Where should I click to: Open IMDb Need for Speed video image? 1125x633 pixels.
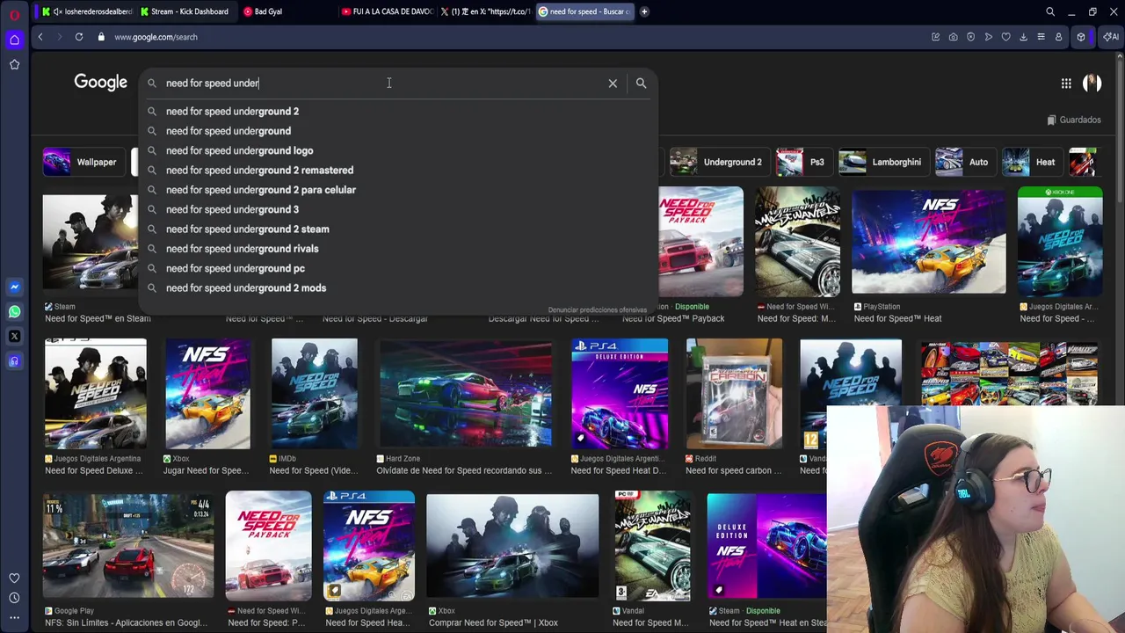[315, 394]
